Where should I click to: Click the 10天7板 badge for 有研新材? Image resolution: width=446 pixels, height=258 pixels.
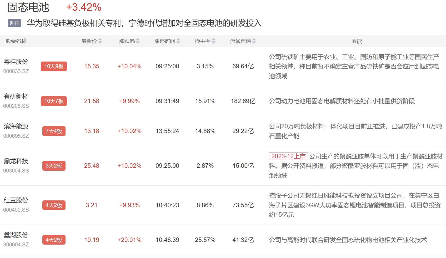click(54, 101)
